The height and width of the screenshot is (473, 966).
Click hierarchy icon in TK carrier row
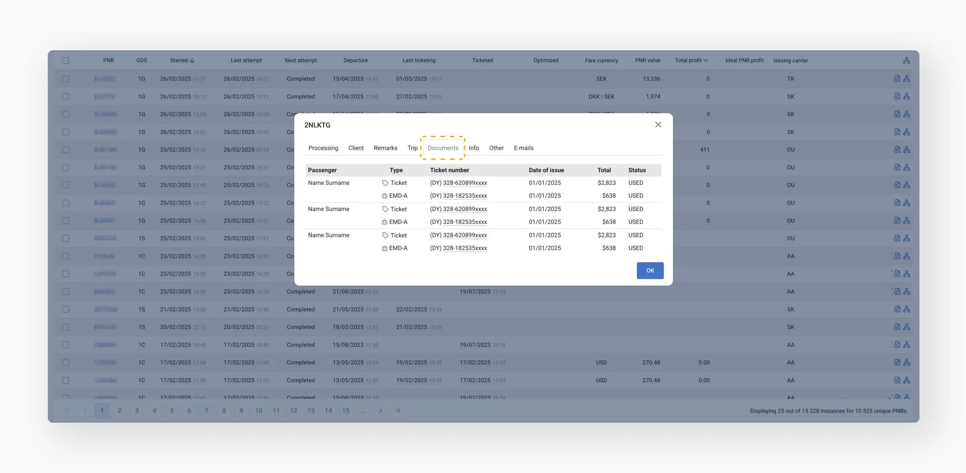pyautogui.click(x=906, y=79)
